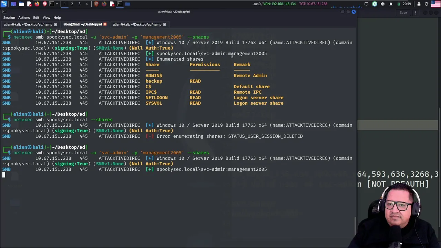Click the show desktop panel icon
Viewport: 441px width, 248px height.
coord(13,4)
